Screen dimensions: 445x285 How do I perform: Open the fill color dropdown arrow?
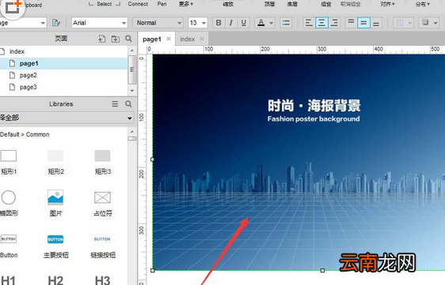[x=410, y=23]
